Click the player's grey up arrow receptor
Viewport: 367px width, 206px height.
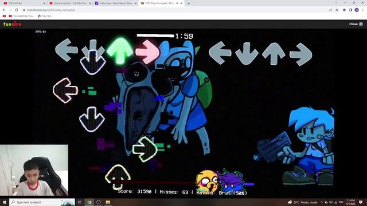[x=274, y=54]
